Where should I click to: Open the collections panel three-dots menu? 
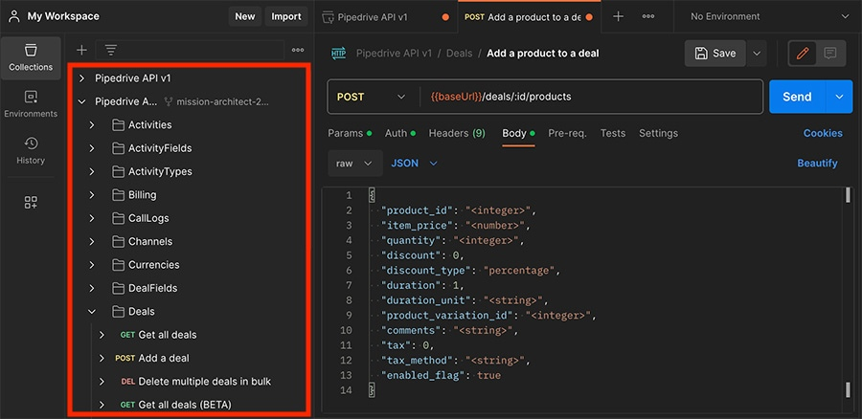(x=298, y=50)
